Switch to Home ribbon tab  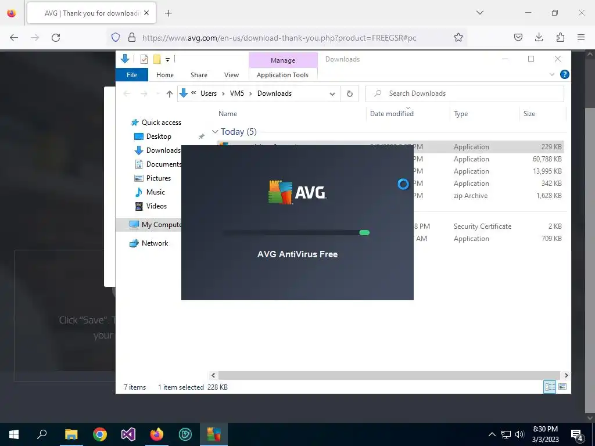164,75
